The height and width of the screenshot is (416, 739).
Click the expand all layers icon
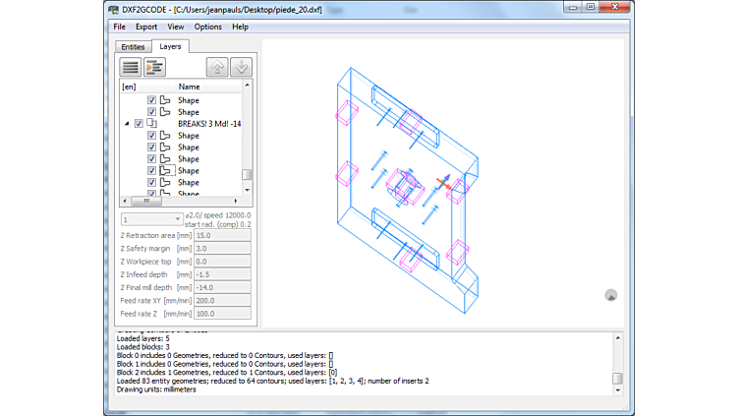point(154,67)
